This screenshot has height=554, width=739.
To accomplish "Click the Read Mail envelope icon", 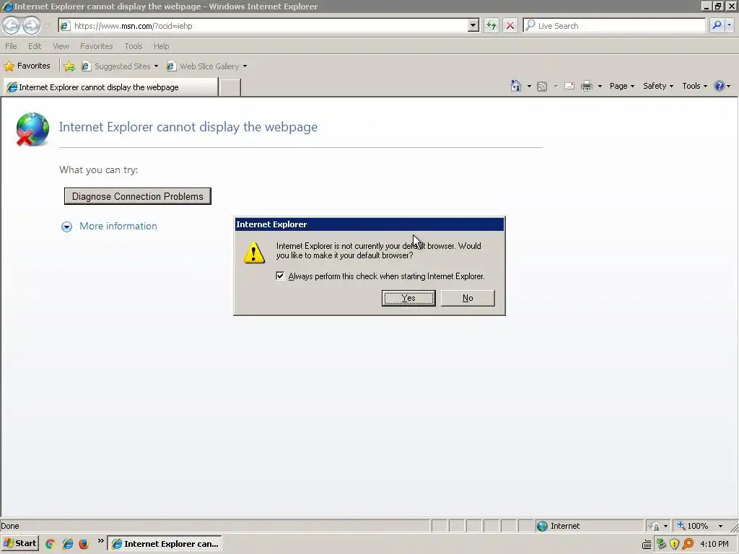I will (569, 86).
